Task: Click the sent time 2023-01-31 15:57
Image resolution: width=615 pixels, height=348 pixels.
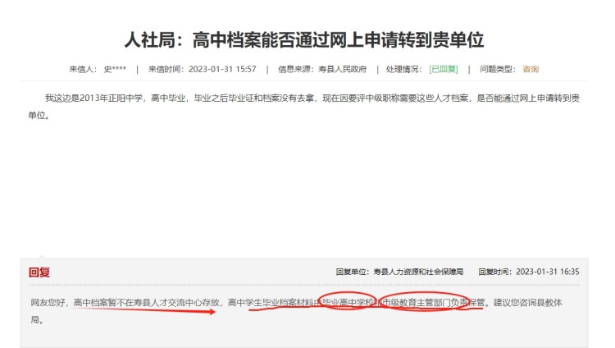Action: point(222,69)
